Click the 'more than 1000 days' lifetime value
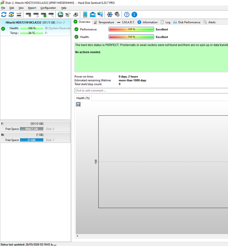The height and width of the screenshot is (246, 228). pos(133,80)
